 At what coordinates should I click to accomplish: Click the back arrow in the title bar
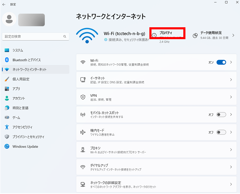pos(4,4)
